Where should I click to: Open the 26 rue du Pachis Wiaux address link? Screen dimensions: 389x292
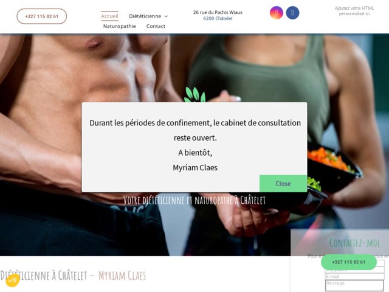point(218,12)
